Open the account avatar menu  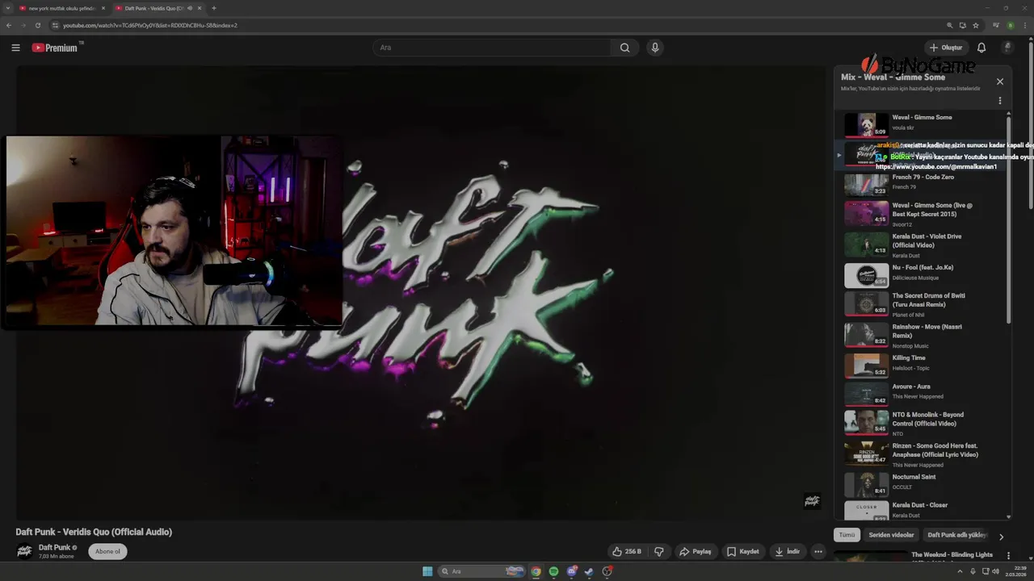pos(1007,48)
